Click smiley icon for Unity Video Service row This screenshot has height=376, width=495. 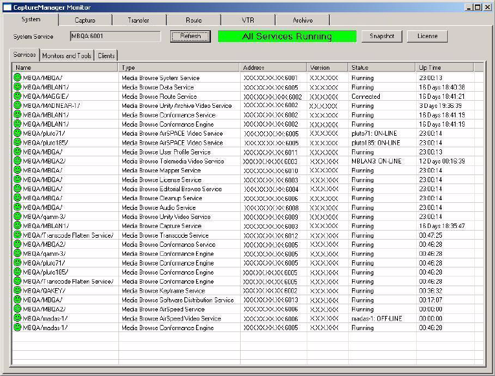[x=17, y=216]
